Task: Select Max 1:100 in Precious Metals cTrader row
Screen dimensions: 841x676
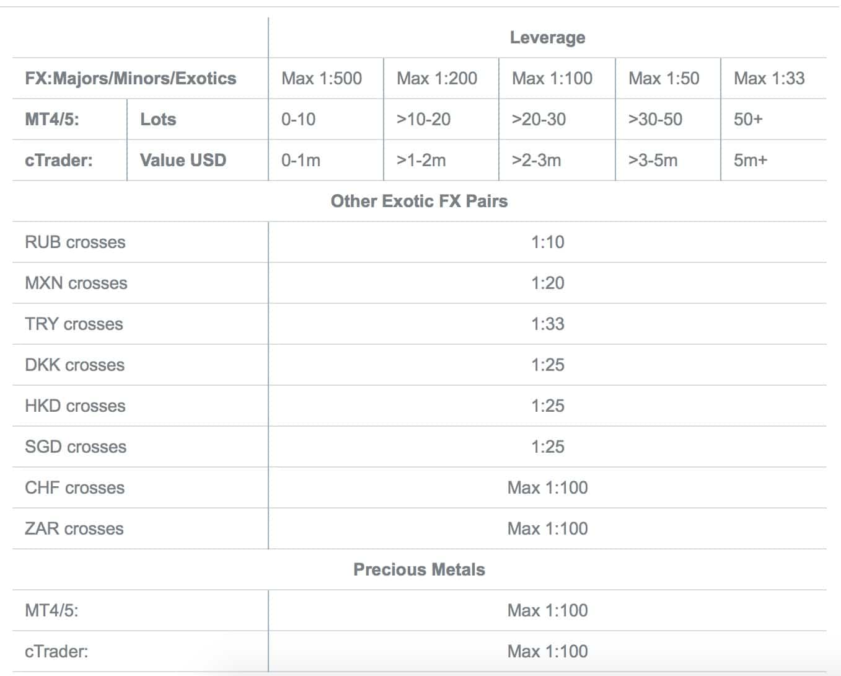Action: [x=548, y=652]
